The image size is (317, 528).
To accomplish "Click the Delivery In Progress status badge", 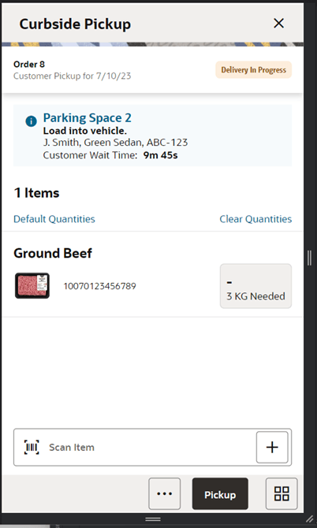I will [x=253, y=70].
